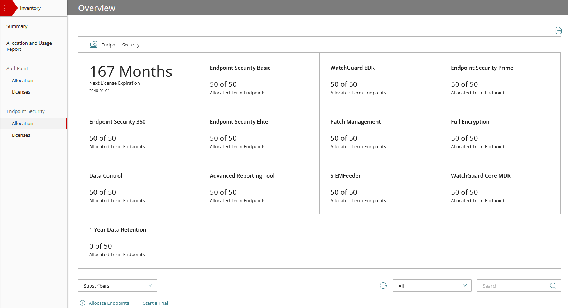The width and height of the screenshot is (568, 308).
Task: Click the 0 of 50 allocation value
Action: pos(101,246)
